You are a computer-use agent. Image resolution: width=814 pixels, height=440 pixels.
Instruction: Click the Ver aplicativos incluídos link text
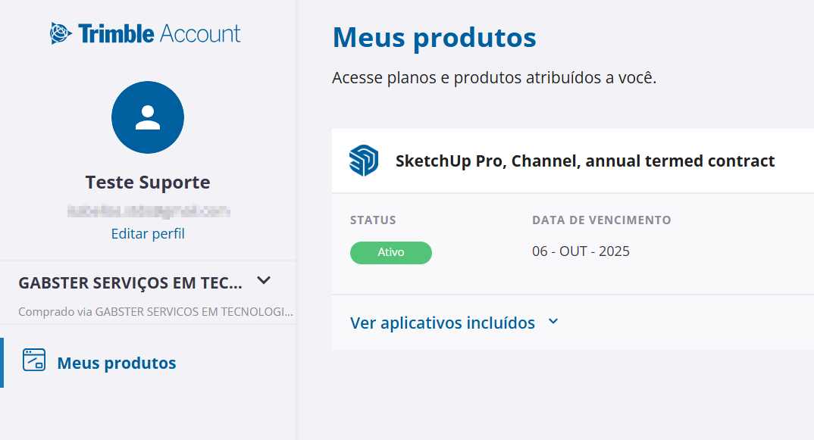coord(443,323)
